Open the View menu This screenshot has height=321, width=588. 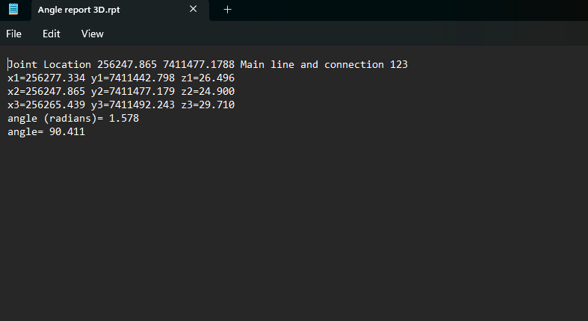coord(93,34)
